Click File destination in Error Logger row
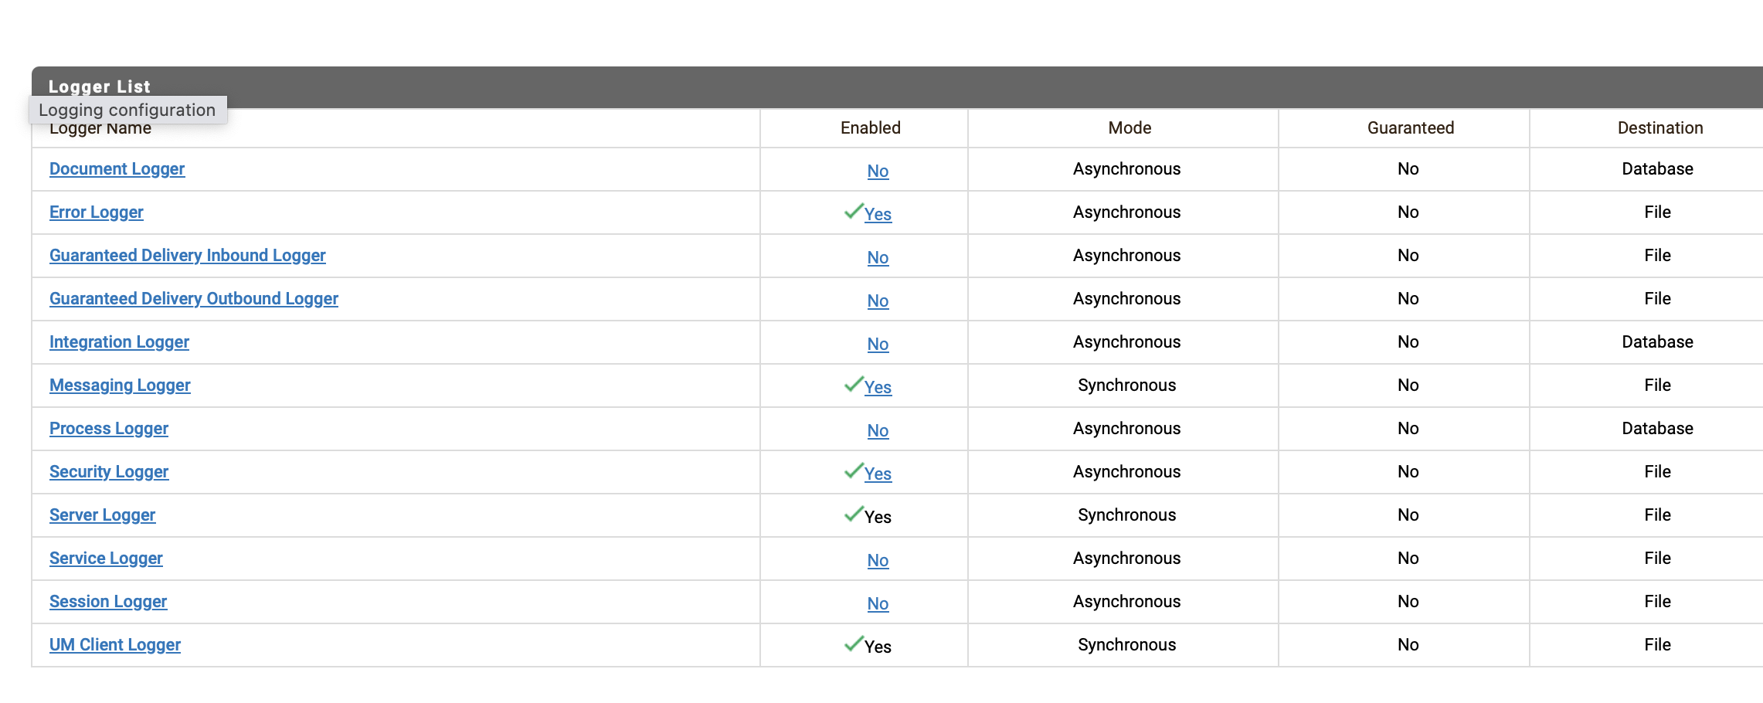This screenshot has width=1763, height=703. 1657,212
